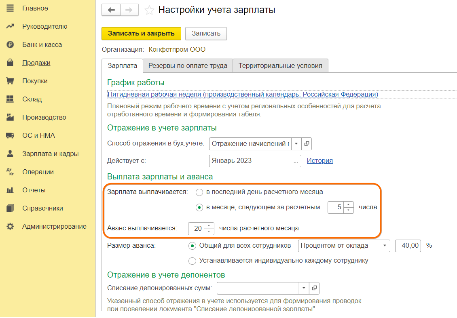Switch to Резервы по оплате труда tab
457x318 pixels.
click(x=188, y=65)
